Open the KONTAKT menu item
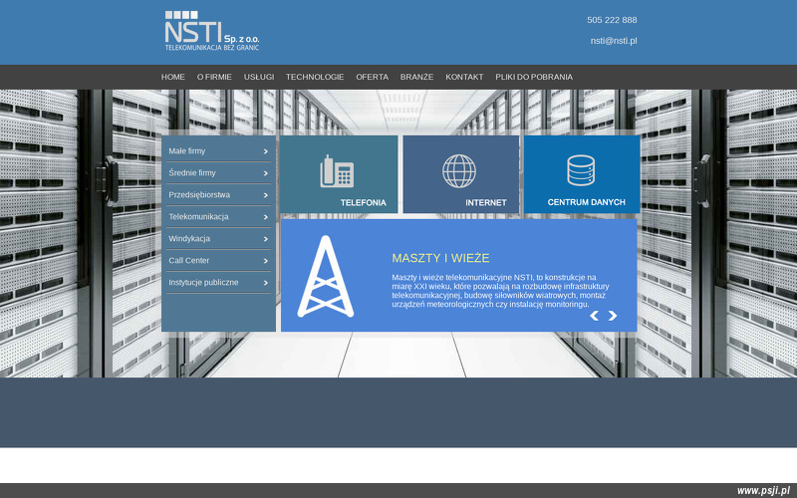The width and height of the screenshot is (797, 498). [x=464, y=77]
